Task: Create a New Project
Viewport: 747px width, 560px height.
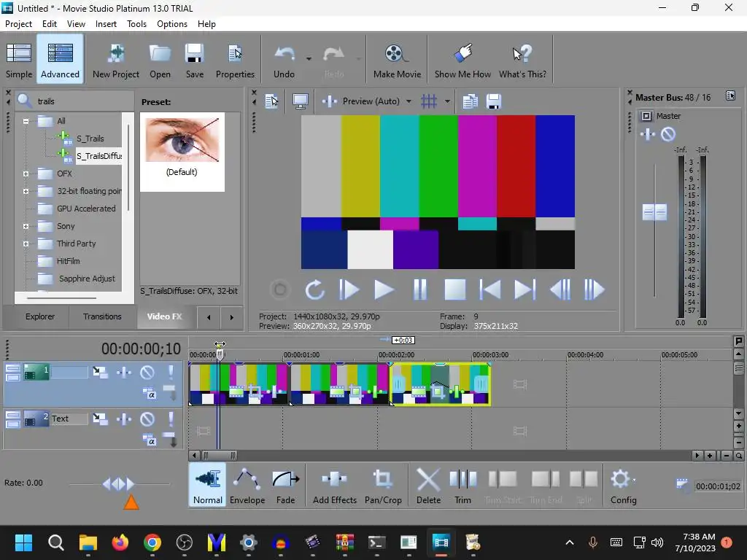Action: coord(116,60)
